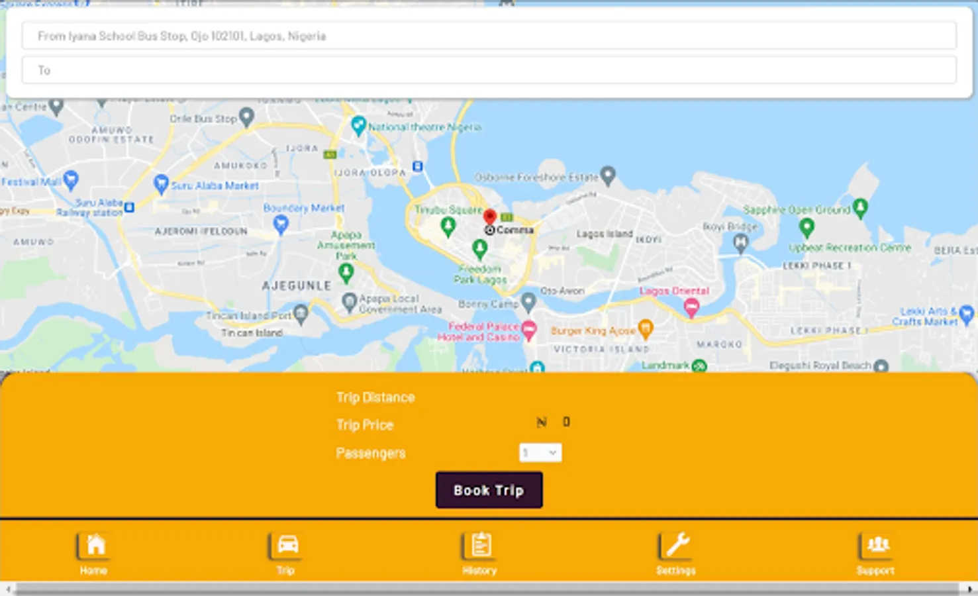Click the MAROKO area label

(x=720, y=344)
